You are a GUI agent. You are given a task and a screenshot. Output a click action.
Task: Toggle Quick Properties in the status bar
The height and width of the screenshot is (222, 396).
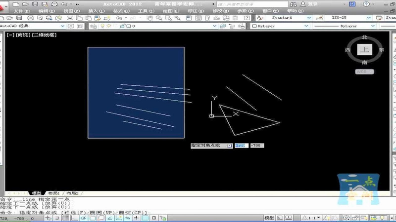click(154, 218)
